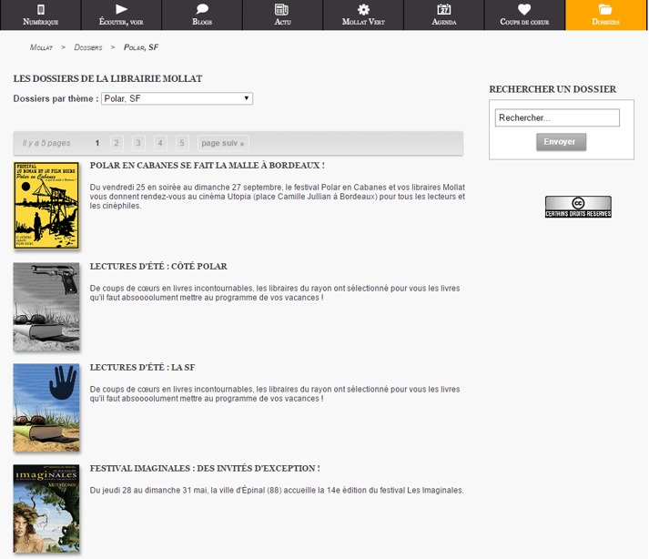The width and height of the screenshot is (649, 559).
Task: Open the Dossiers folder icon
Action: (x=605, y=9)
